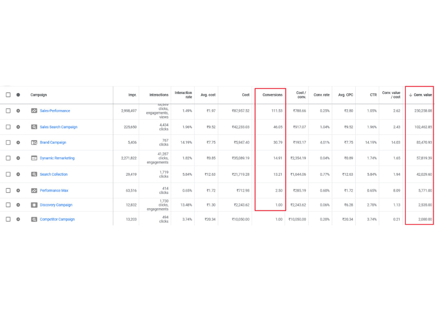
Task: Click the status dot for Search Collection
Action: [18, 174]
